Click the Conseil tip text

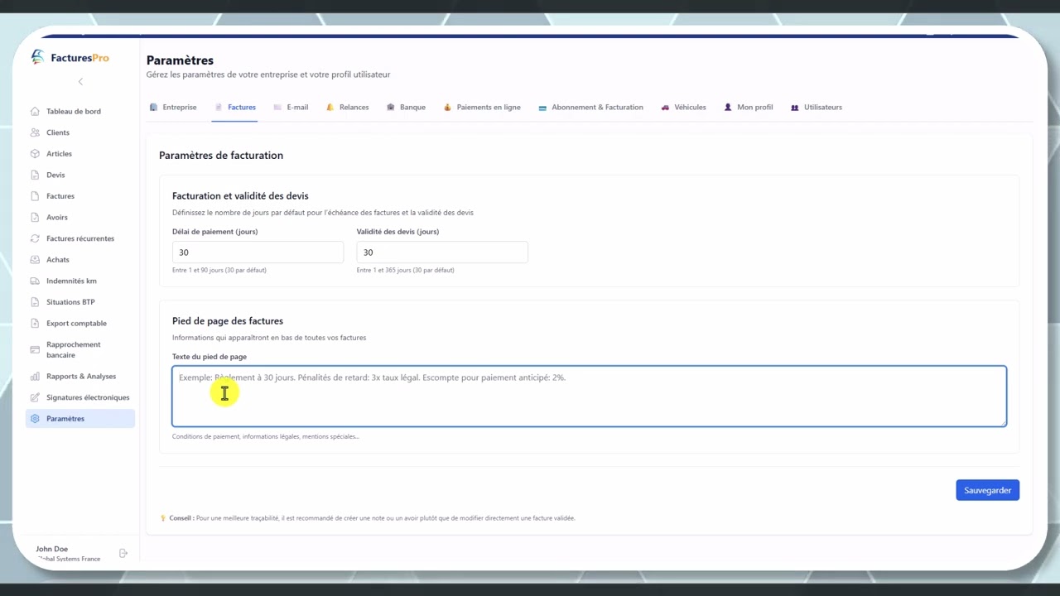pos(372,518)
